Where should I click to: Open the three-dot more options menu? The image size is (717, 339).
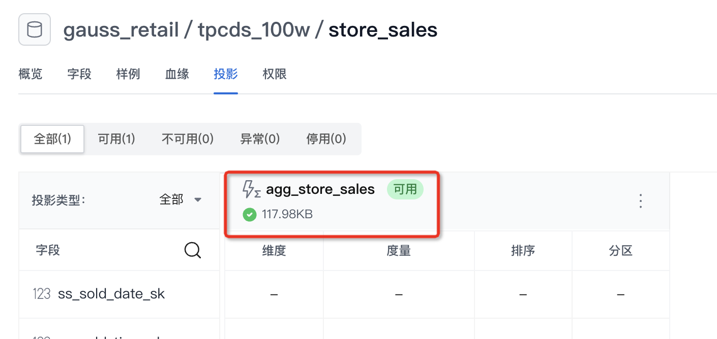[x=641, y=201]
